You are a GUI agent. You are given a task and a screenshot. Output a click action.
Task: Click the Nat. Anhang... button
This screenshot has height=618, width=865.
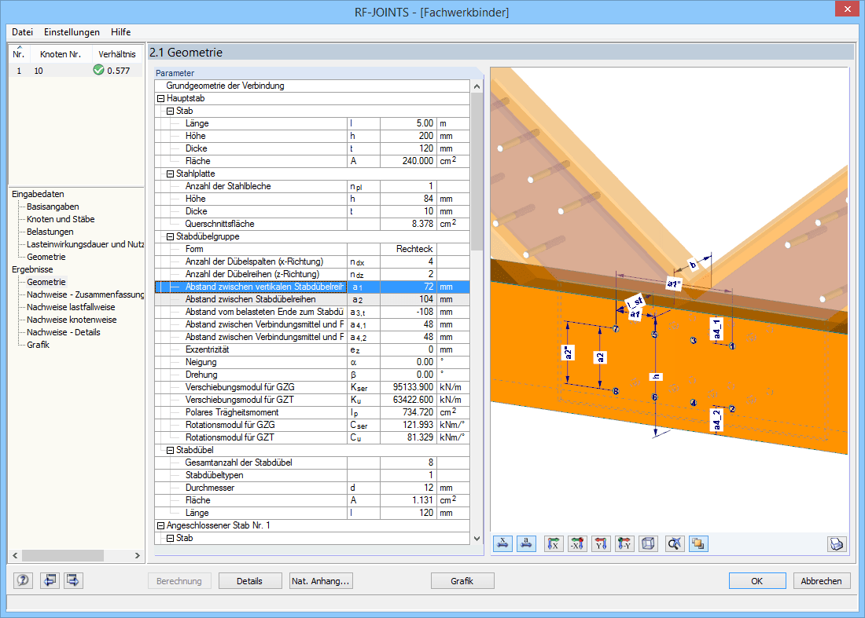coord(321,581)
